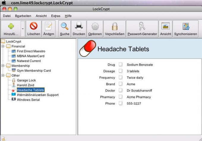Click Windows Serial icon
This screenshot has height=141, width=202.
tap(14, 99)
